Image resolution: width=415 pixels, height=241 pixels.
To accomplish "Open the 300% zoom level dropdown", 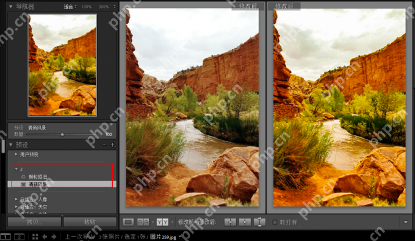I will coord(114,7).
